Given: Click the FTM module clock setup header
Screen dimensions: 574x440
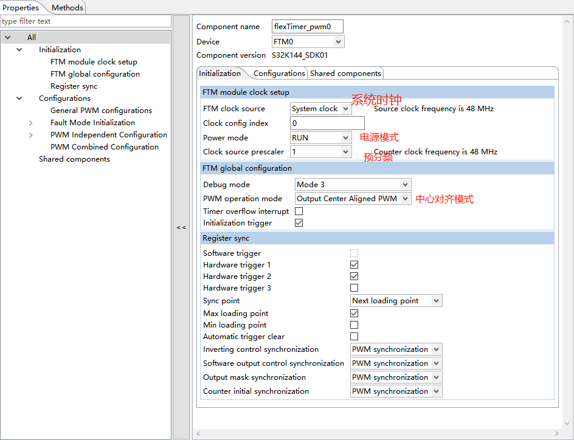Looking at the screenshot, I should (x=377, y=92).
